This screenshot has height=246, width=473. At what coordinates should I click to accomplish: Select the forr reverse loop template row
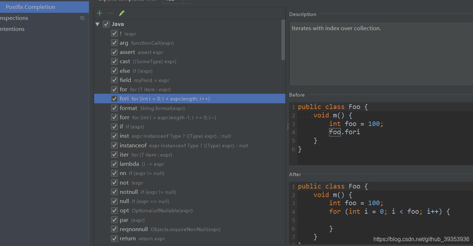tap(190, 117)
